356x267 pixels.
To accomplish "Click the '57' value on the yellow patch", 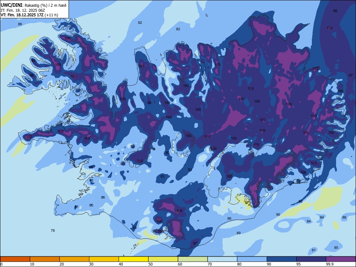I will [247, 203].
